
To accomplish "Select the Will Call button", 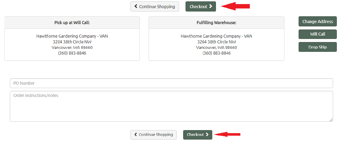I will point(318,34).
